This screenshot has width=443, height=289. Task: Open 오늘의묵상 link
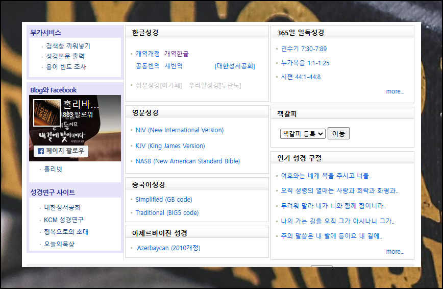coord(59,244)
